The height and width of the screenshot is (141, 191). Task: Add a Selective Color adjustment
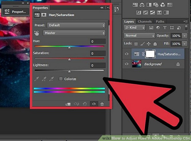click(159, 13)
